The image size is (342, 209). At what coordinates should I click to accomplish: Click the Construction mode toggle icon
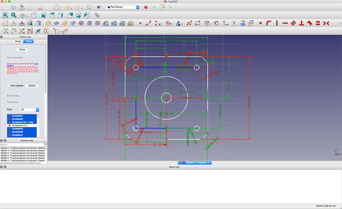click(x=251, y=23)
